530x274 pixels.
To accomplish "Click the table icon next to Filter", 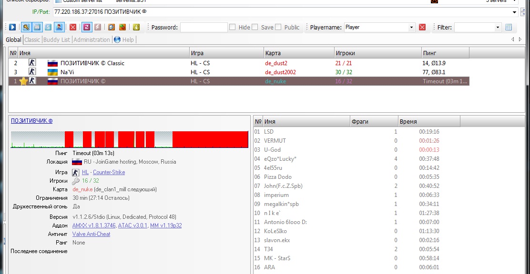I will 509,27.
